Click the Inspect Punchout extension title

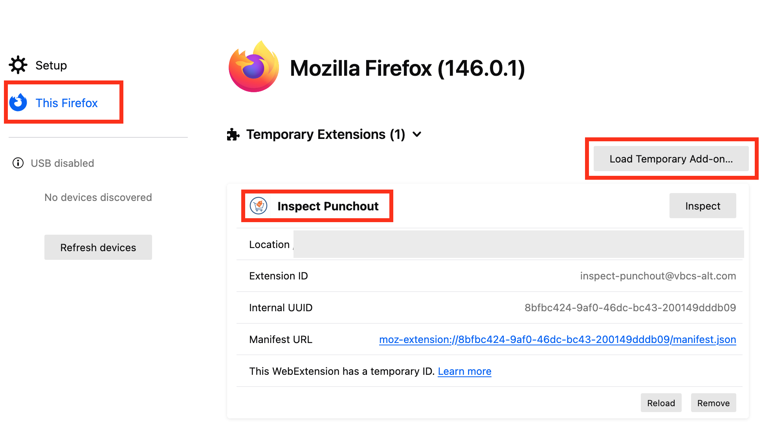coord(328,206)
